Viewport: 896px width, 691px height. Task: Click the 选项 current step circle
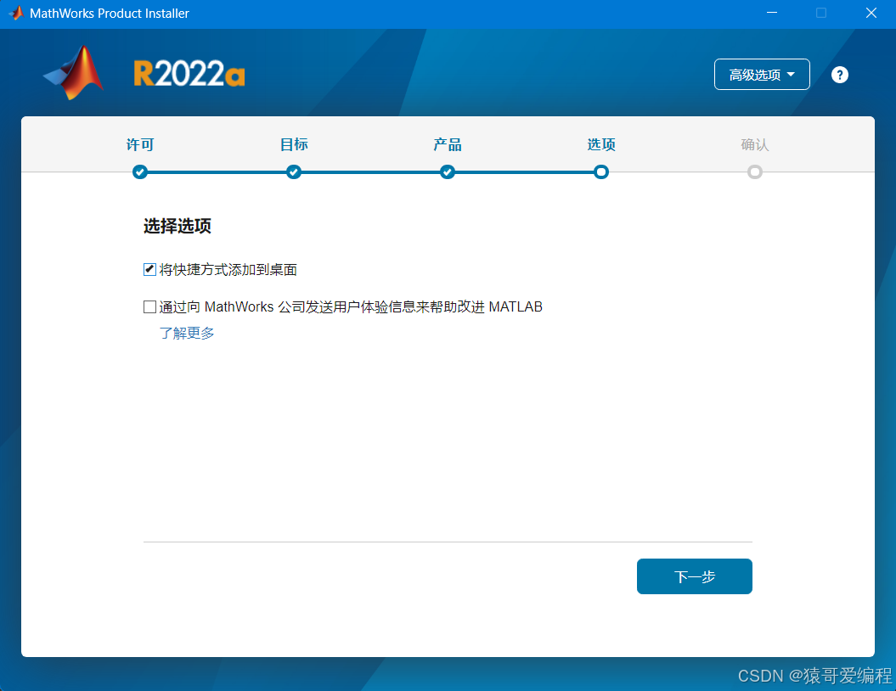point(601,171)
